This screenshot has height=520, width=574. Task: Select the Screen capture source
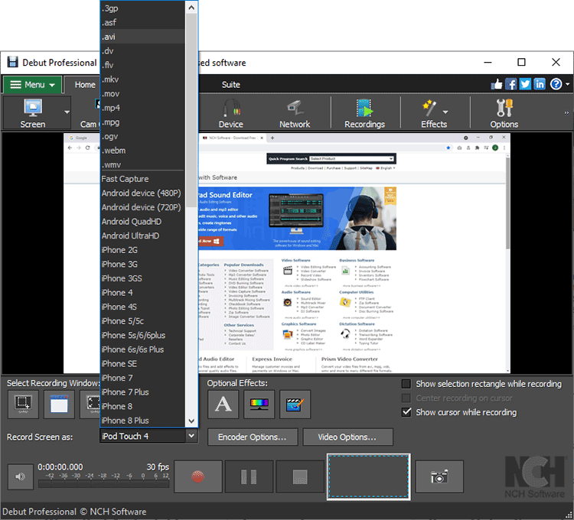coord(33,112)
